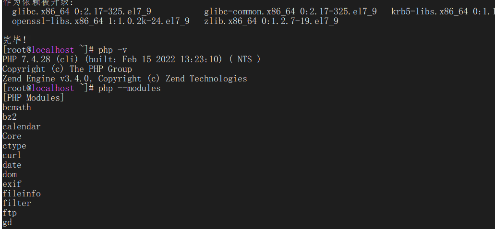Click the bz2 module name
The height and width of the screenshot is (229, 495).
pos(10,117)
